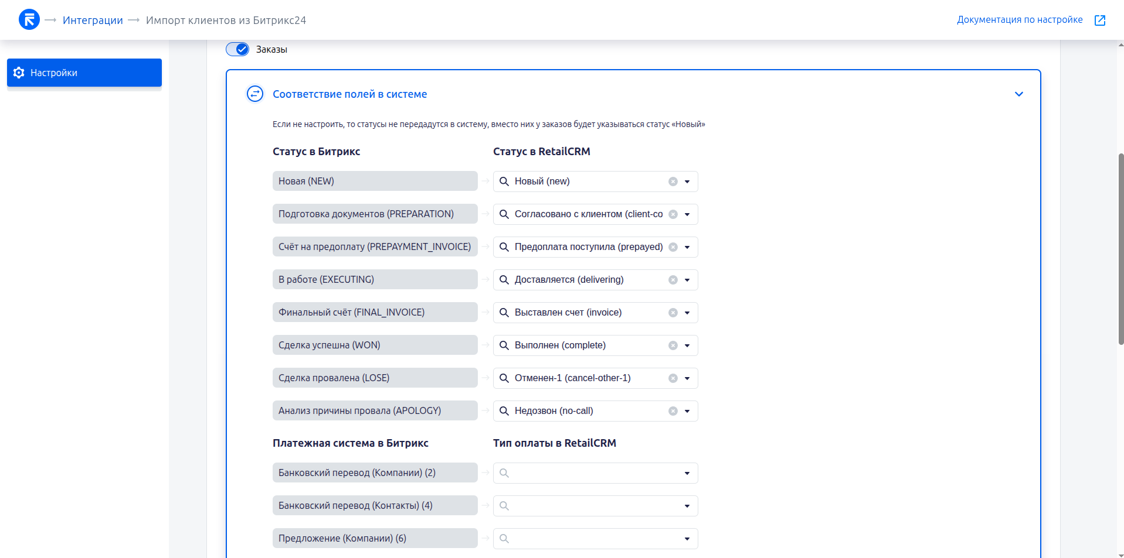
Task: Clear the Предоплата поступила status
Action: (673, 247)
